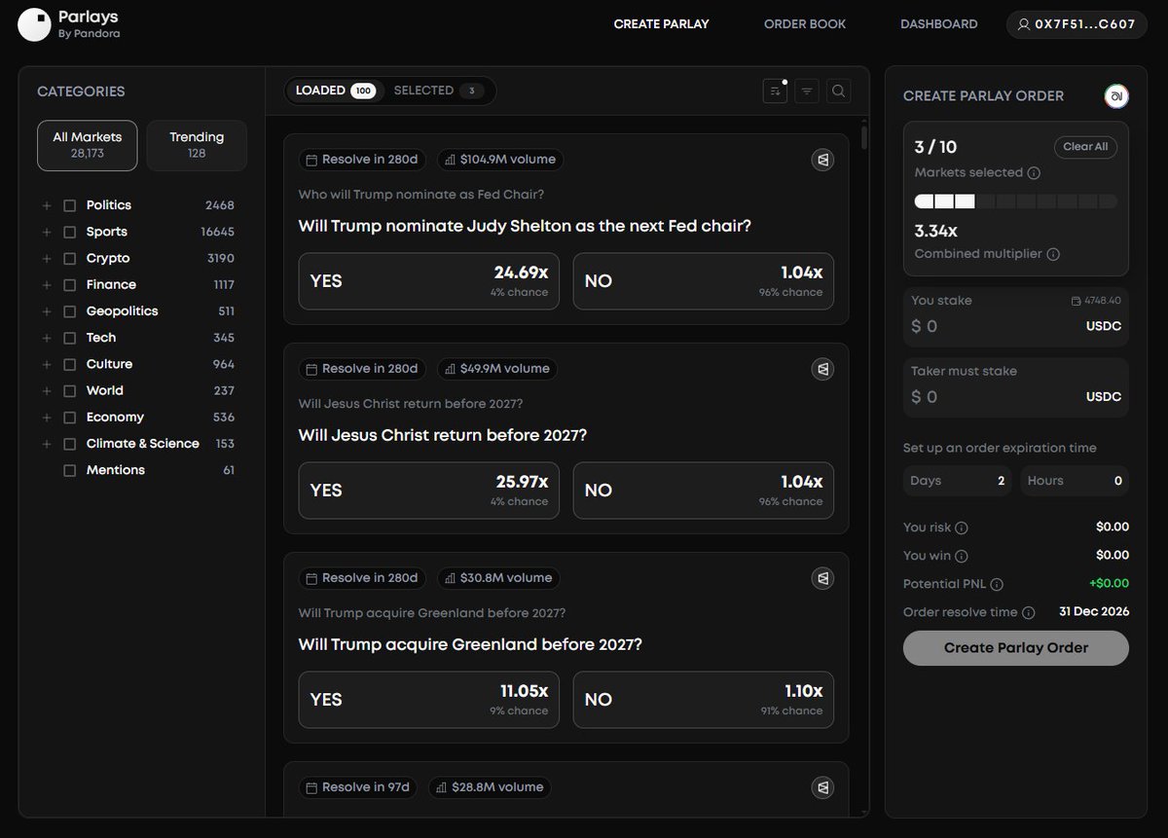Viewport: 1168px width, 838px height.
Task: Pick YES 11.05x on Greenland market
Action: point(428,700)
